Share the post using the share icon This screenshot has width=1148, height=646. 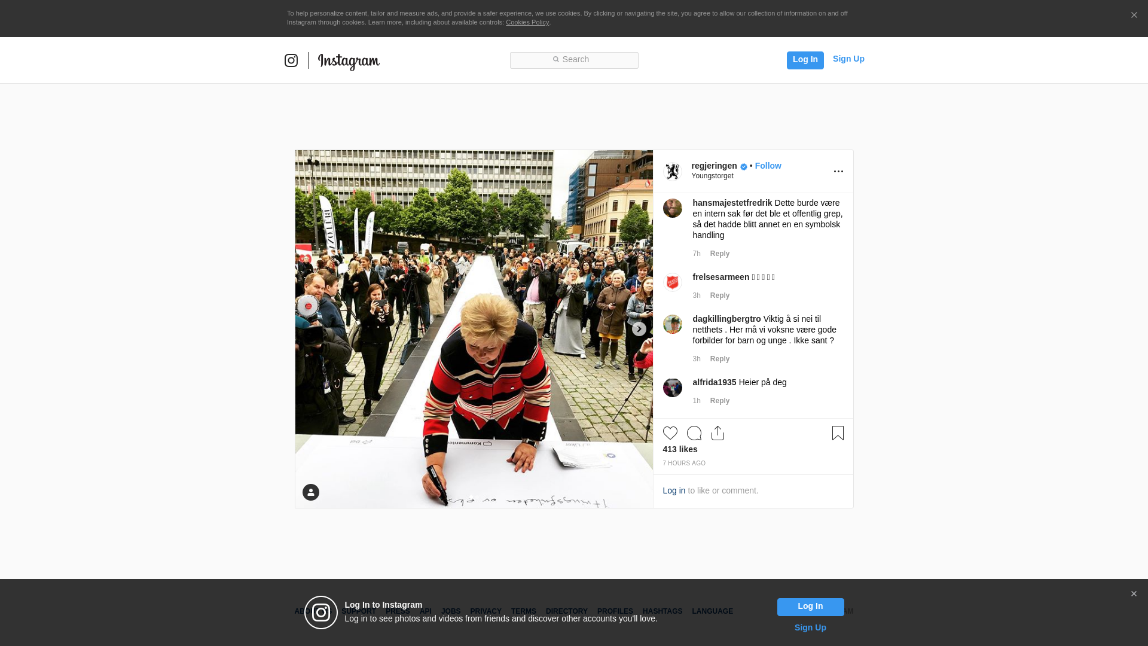coord(717,433)
